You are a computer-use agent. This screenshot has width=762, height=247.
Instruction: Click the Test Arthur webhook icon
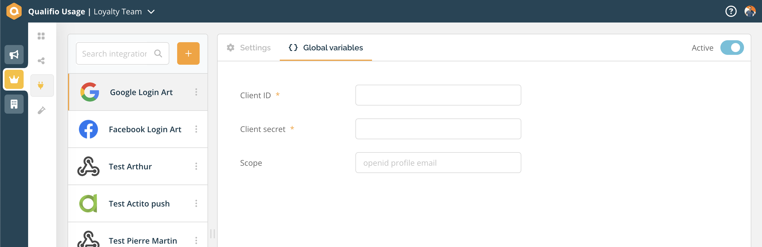[88, 166]
